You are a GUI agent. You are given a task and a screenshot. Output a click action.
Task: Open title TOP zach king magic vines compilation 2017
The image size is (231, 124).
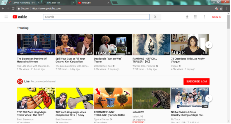coord(71,114)
